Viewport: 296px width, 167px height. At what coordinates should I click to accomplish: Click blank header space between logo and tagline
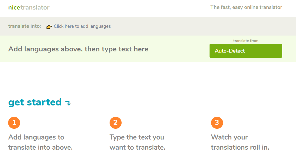click(129, 7)
